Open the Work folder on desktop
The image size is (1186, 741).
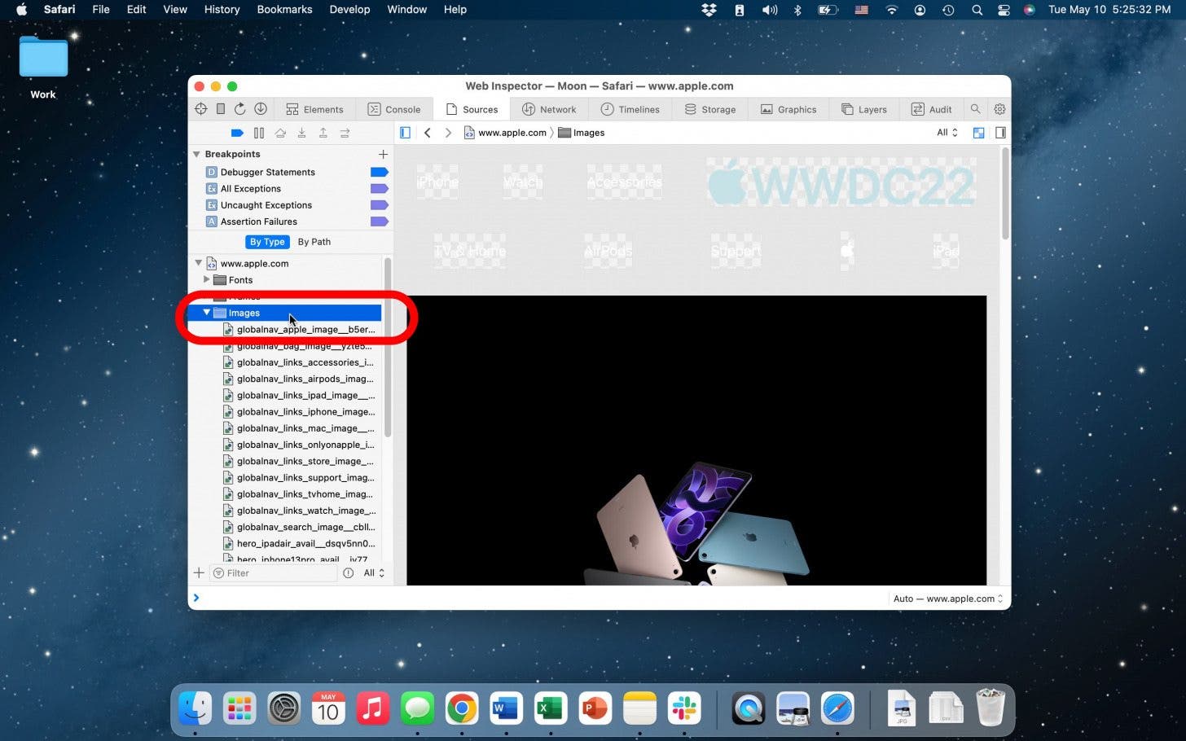43,68
